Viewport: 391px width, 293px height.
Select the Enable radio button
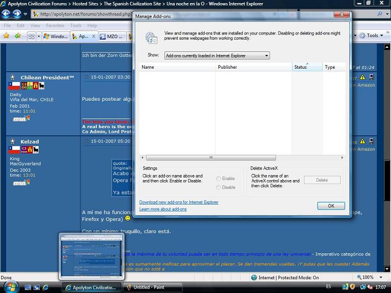tap(219, 179)
